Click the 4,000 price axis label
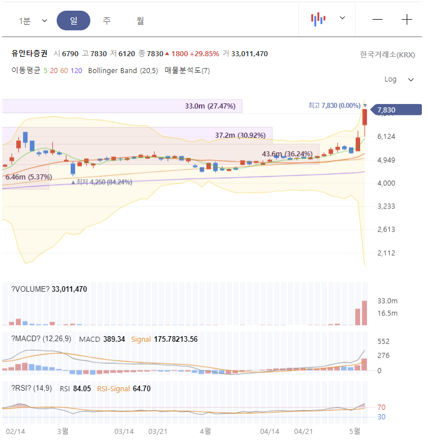The height and width of the screenshot is (448, 428). (x=386, y=183)
